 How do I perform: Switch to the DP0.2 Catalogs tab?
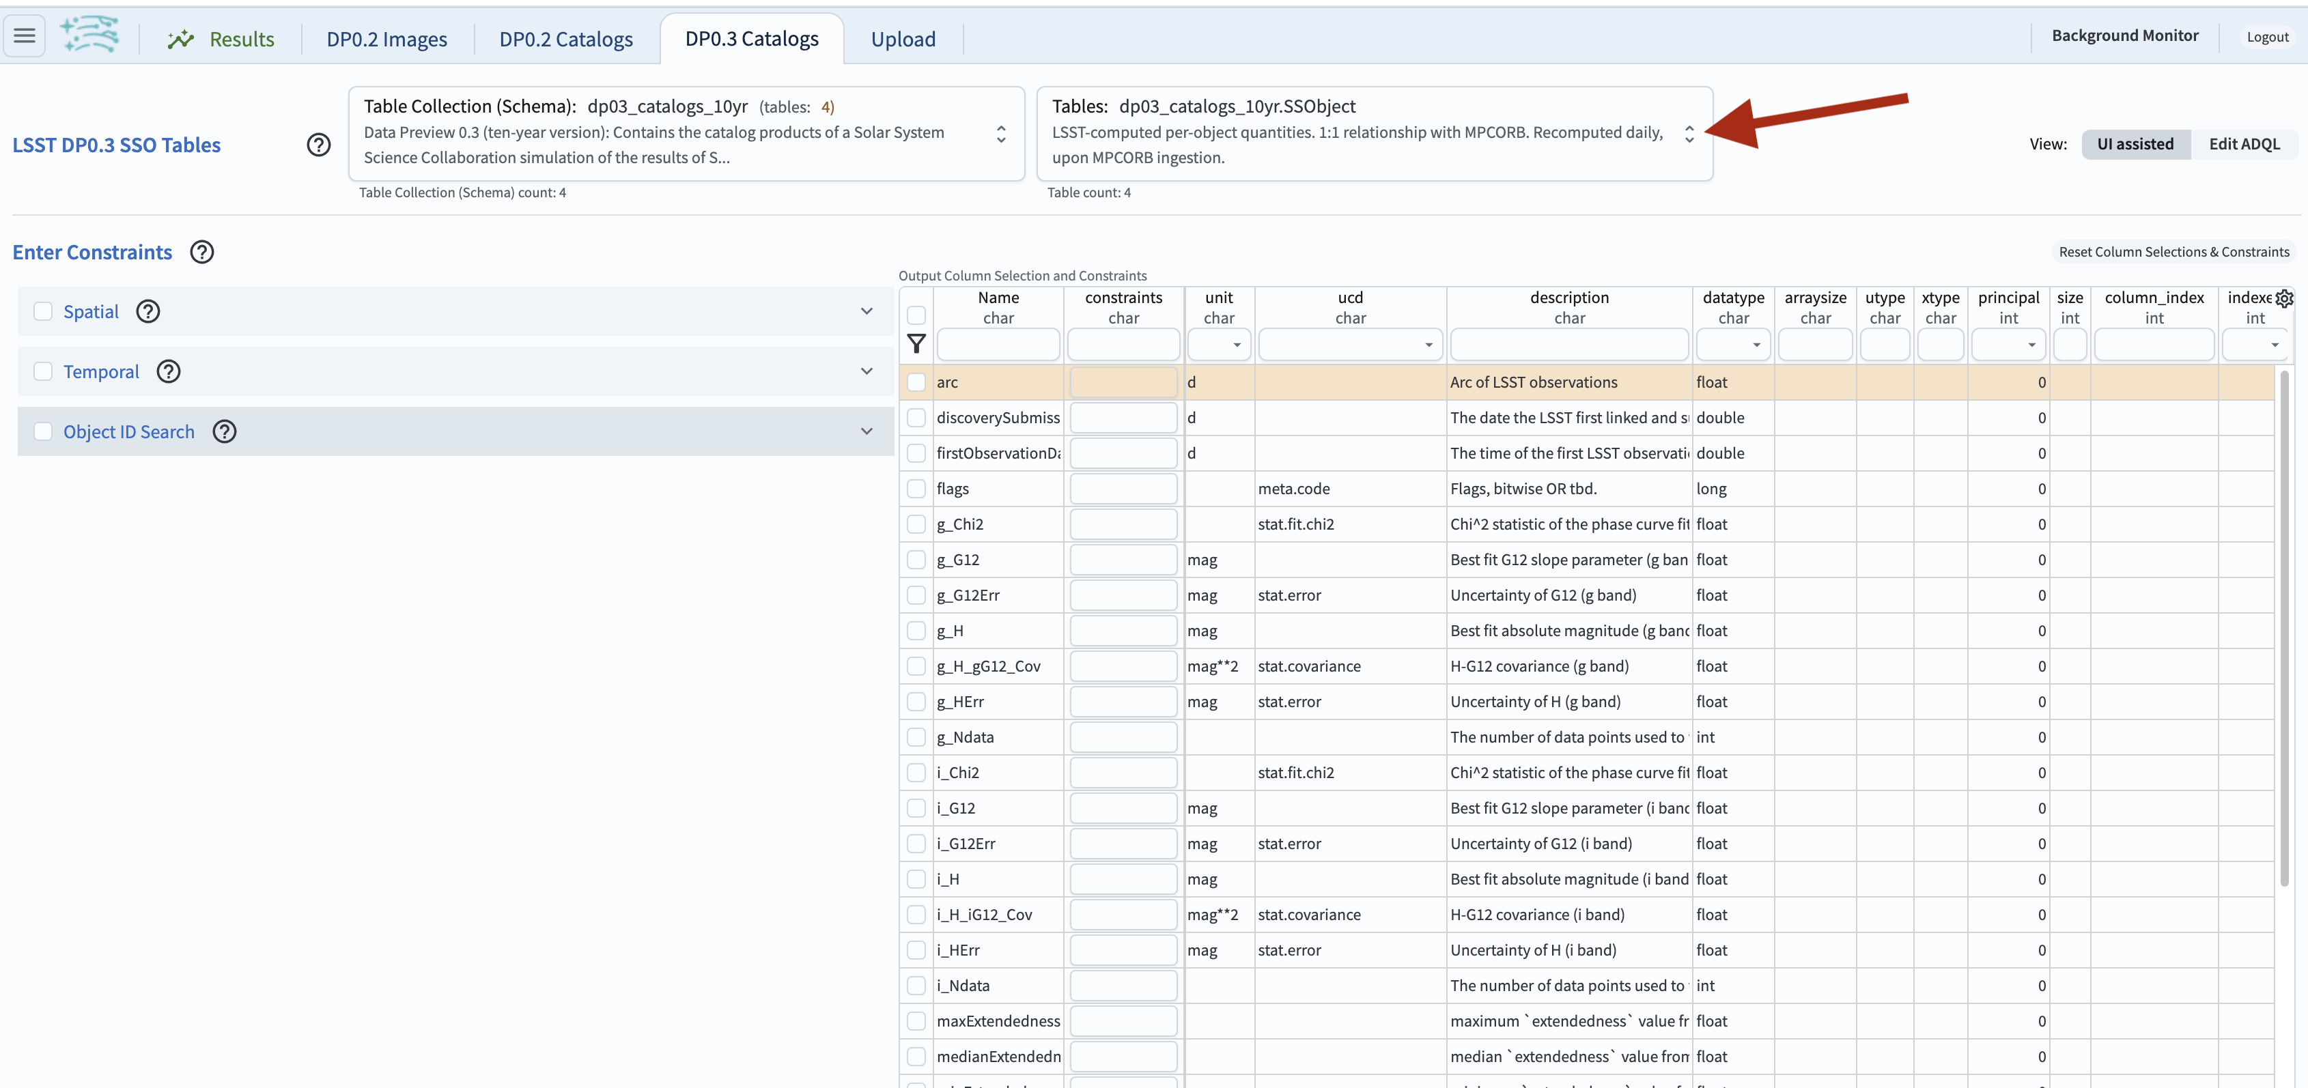(x=565, y=38)
